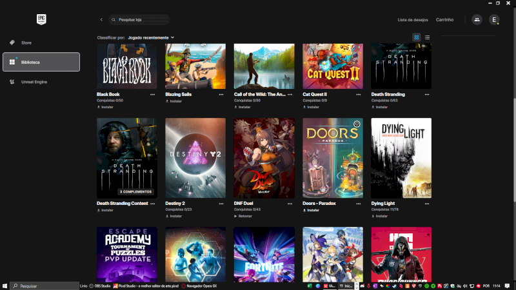Open options menu for Doors - Paradox

click(x=359, y=204)
